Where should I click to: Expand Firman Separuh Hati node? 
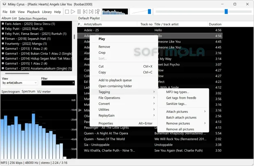coord(3,39)
